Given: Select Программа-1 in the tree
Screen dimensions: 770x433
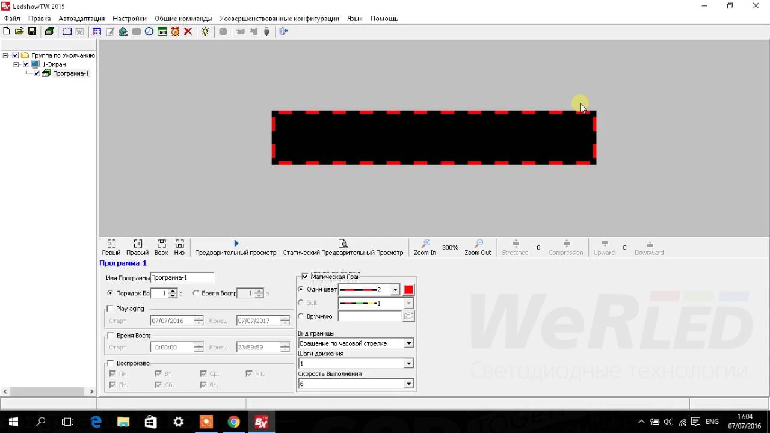Looking at the screenshot, I should tap(71, 73).
